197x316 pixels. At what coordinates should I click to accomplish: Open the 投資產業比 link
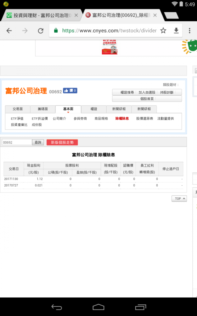(x=19, y=125)
